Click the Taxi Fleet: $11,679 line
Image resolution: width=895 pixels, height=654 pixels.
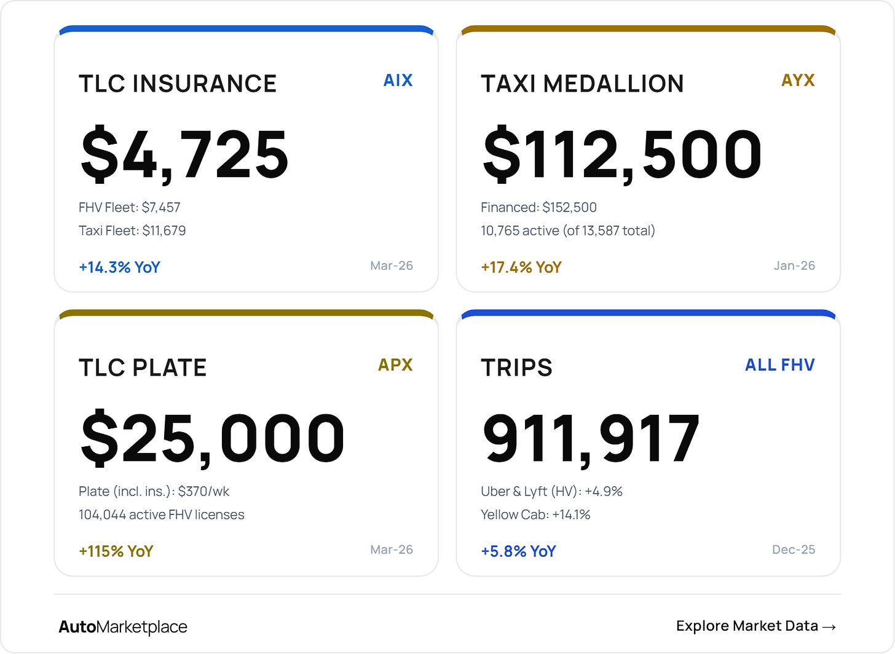click(x=132, y=230)
